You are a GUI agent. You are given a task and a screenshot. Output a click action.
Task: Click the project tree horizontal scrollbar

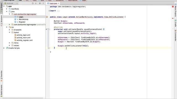[23, 98]
